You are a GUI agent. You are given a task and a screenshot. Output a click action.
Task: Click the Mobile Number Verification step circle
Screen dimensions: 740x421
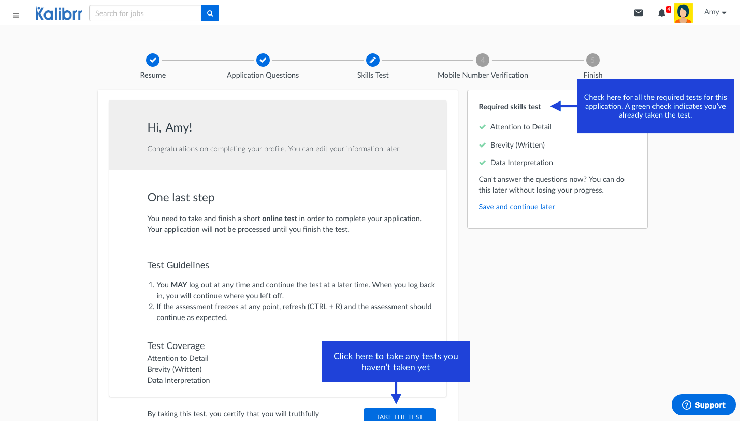483,60
